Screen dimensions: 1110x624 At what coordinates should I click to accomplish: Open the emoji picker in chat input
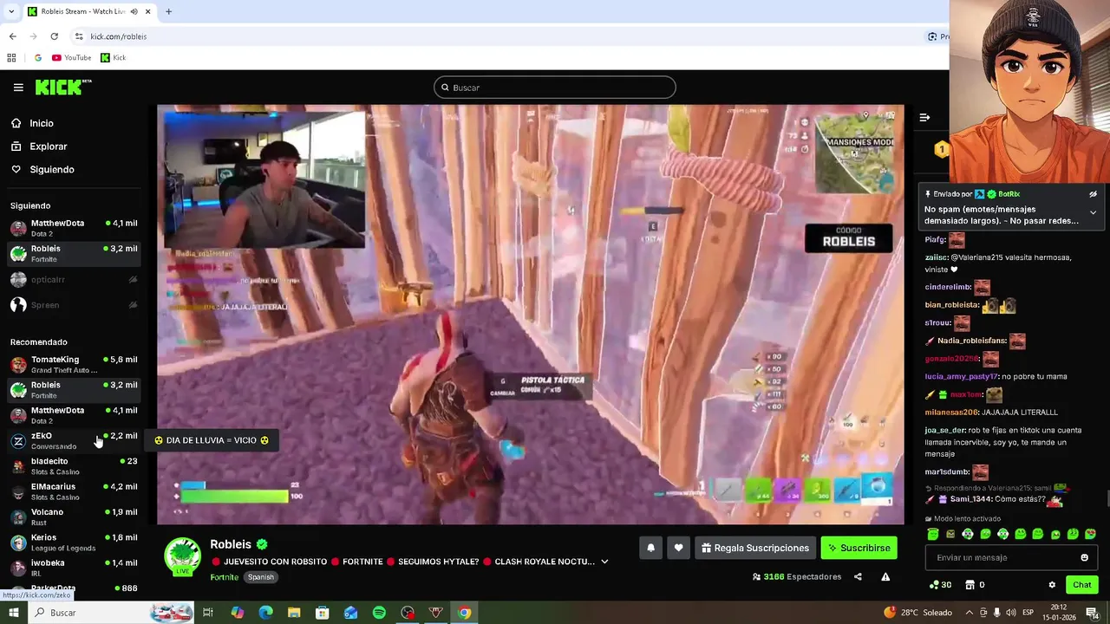(x=1084, y=558)
